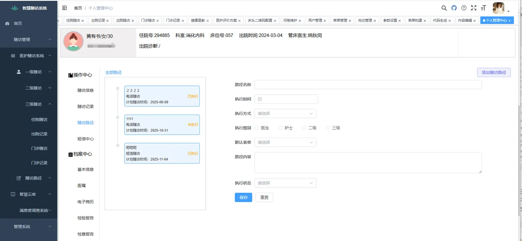Click the font size TT icon
522x241 pixels.
pos(483,8)
